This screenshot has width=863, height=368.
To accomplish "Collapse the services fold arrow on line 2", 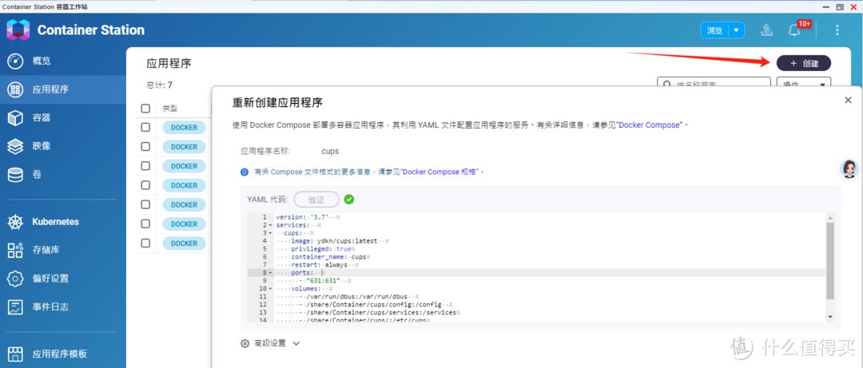I will (270, 225).
